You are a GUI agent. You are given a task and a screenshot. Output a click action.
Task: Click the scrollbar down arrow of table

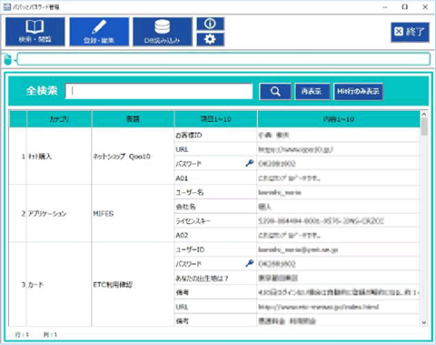pyautogui.click(x=424, y=322)
